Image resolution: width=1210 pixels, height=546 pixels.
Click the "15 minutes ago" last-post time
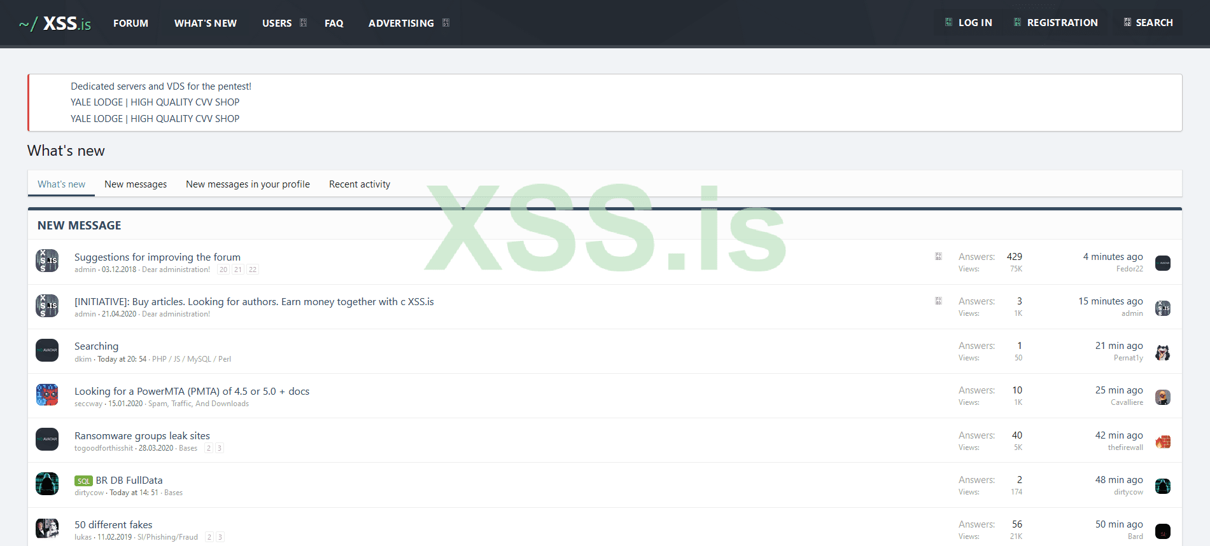click(x=1110, y=301)
